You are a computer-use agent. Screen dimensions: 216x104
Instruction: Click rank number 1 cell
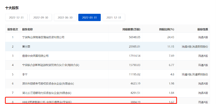coord(13,37)
